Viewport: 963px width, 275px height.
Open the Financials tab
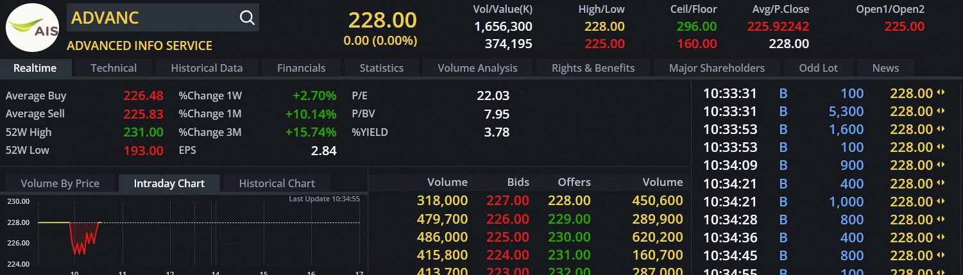(x=301, y=68)
